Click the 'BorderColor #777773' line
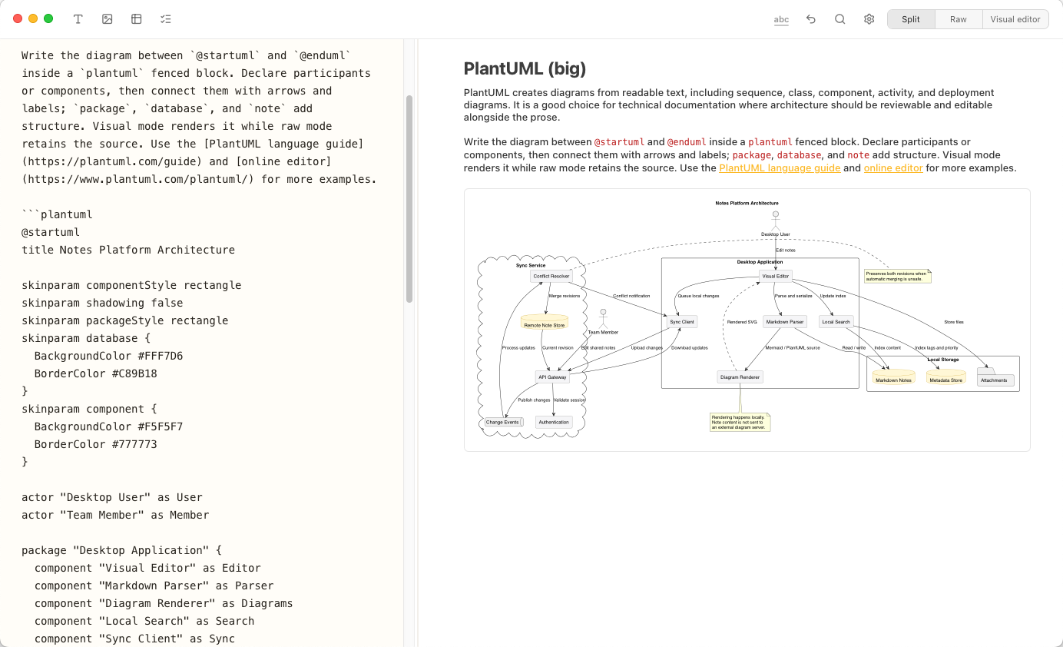 point(95,444)
